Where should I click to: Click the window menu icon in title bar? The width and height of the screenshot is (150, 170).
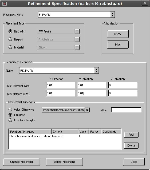[5, 4]
